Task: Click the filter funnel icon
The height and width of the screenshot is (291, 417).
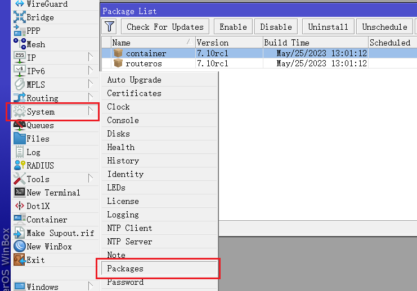Action: (109, 26)
